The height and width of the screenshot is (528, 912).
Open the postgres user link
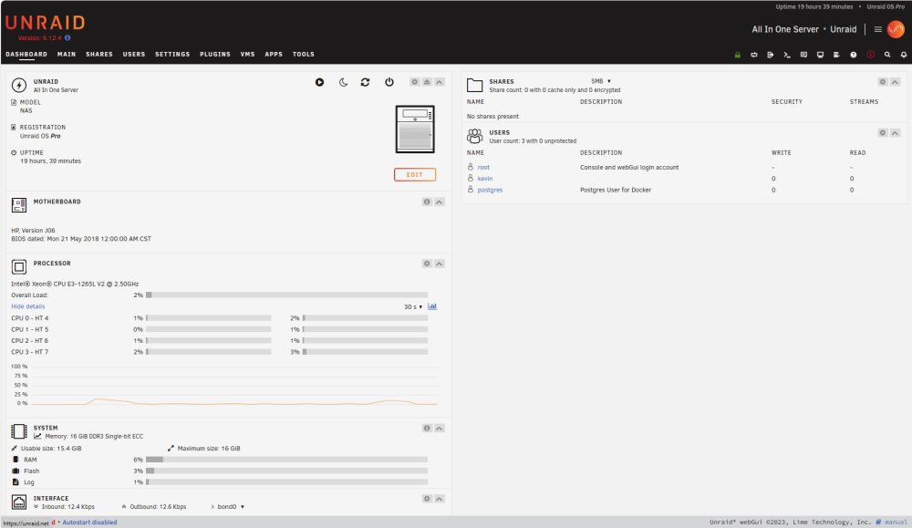click(x=490, y=191)
